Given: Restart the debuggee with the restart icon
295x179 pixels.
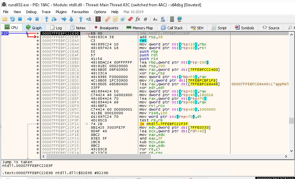Looking at the screenshot, I should 13,19.
